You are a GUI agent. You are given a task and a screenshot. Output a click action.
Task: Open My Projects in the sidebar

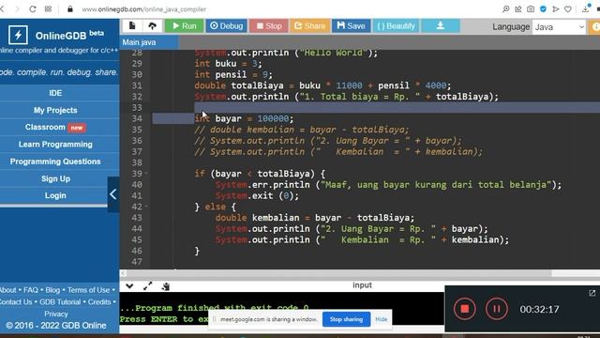pyautogui.click(x=55, y=111)
